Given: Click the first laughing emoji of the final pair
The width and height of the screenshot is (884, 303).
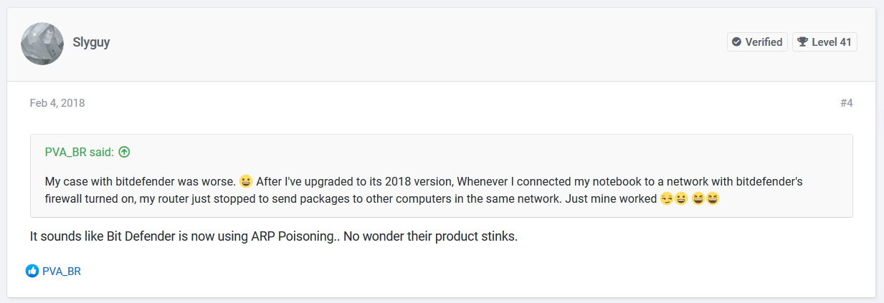Looking at the screenshot, I should point(698,199).
